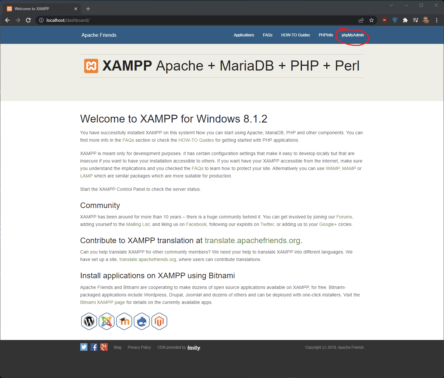Open Chrome three-dot menu
444x378 pixels.
click(437, 20)
